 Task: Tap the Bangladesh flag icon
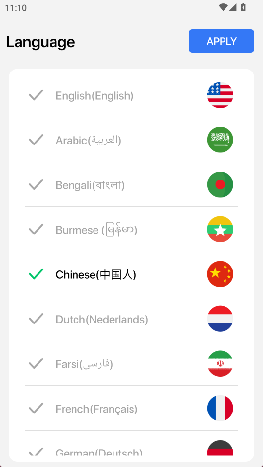[220, 184]
